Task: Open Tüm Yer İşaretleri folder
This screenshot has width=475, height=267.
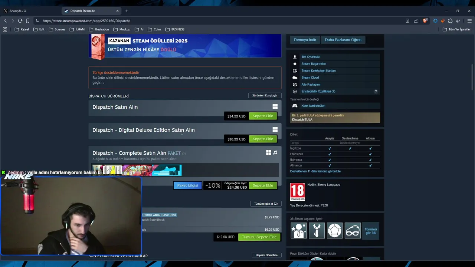Action: tap(457, 29)
